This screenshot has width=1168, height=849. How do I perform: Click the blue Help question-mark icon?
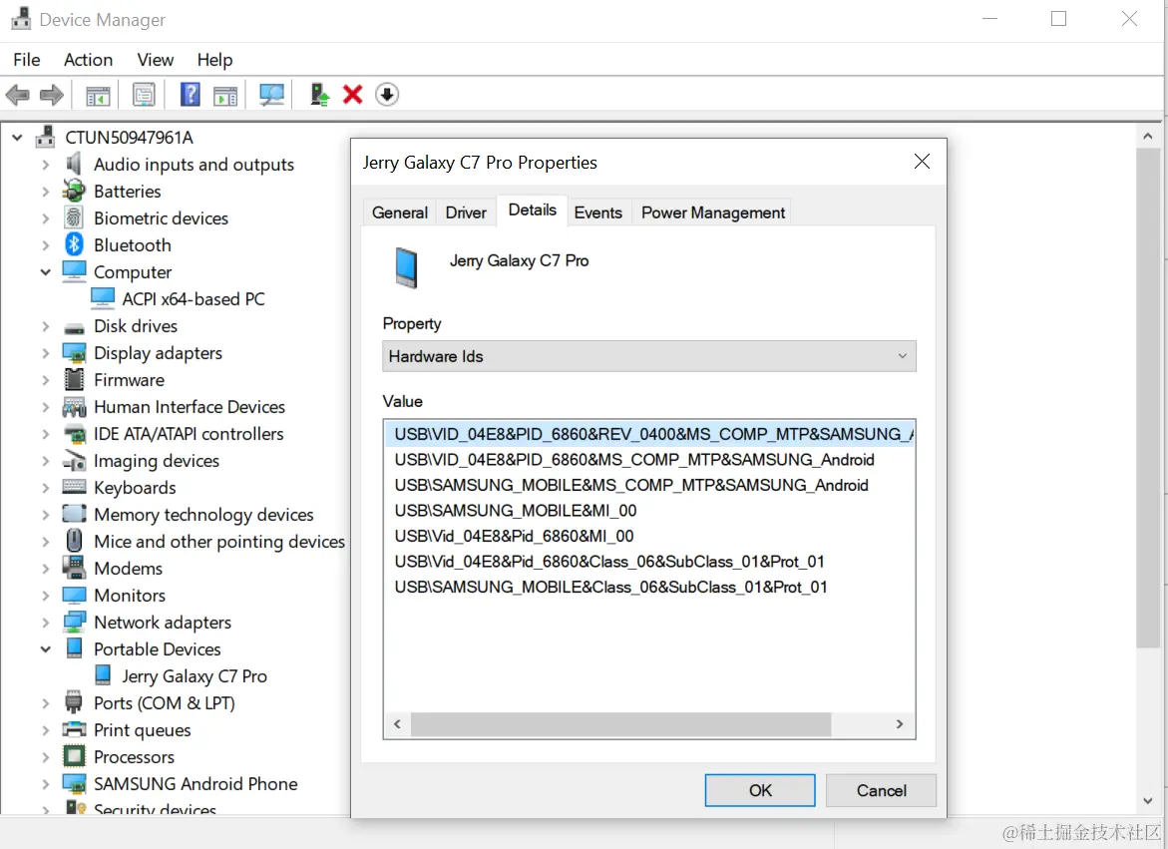[x=191, y=95]
